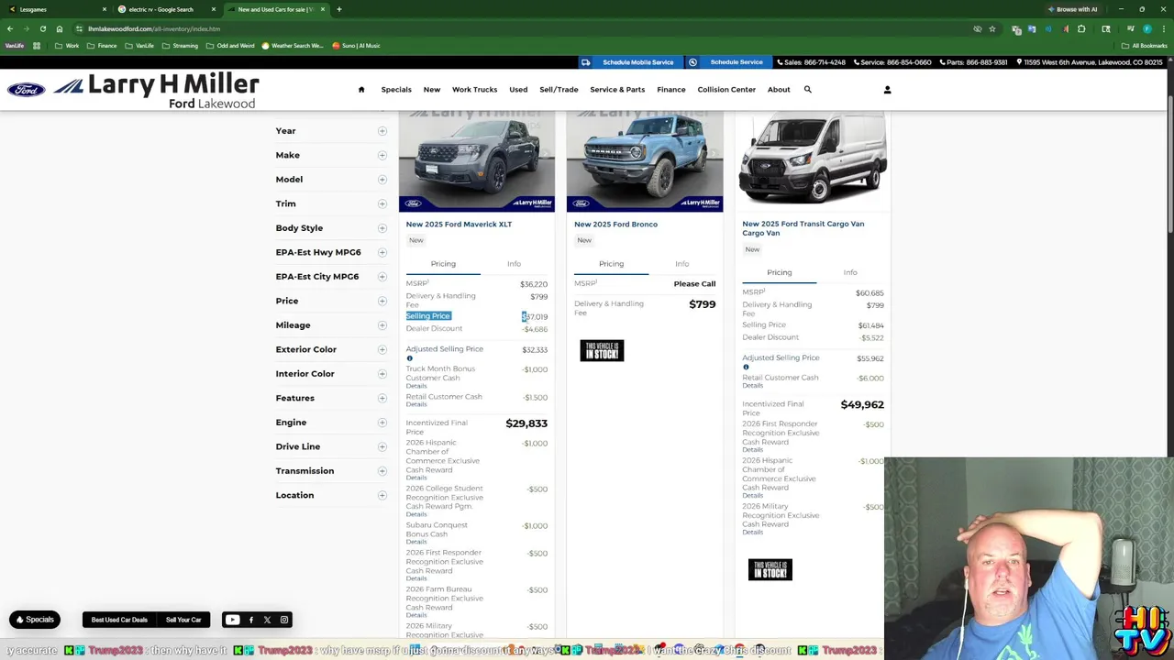
Task: Switch to Info tab on Maverick XLT card
Action: coord(514,264)
